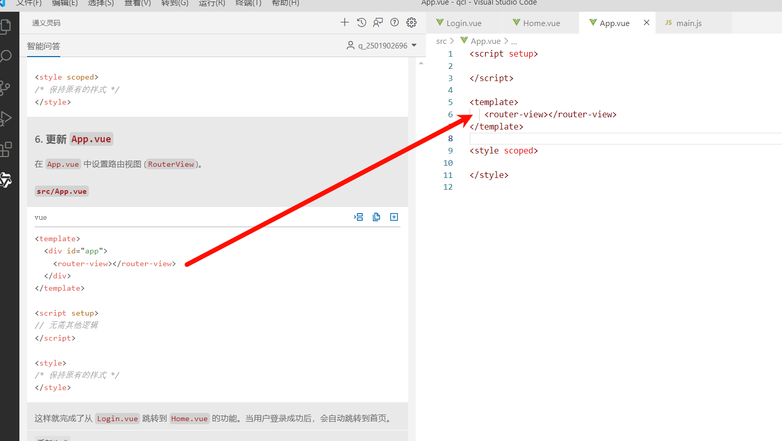Open the 编辑(E) menu
Image resolution: width=782 pixels, height=441 pixels.
[x=65, y=3]
